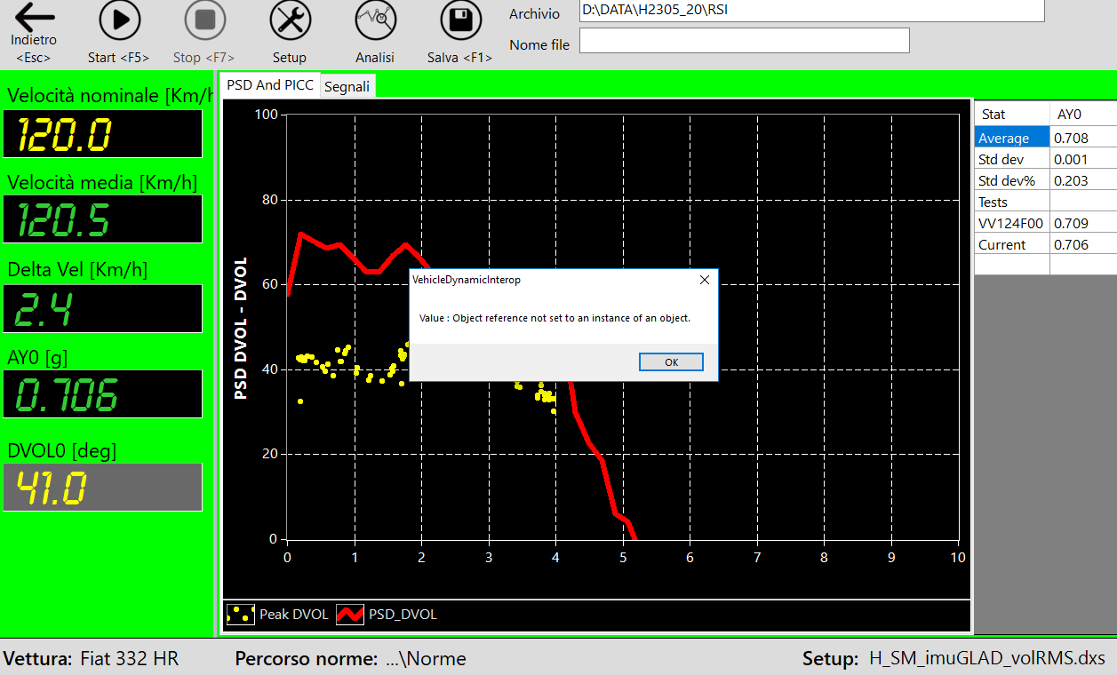Switch to the Segnali tab
The height and width of the screenshot is (675, 1117).
[347, 87]
